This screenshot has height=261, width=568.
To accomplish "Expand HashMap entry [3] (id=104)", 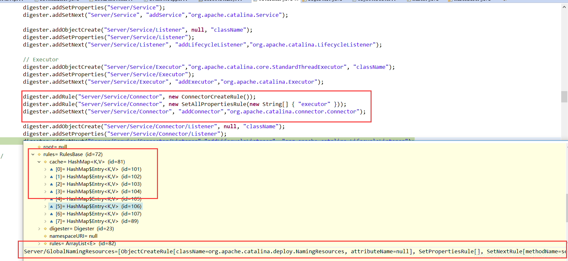I will click(x=45, y=192).
